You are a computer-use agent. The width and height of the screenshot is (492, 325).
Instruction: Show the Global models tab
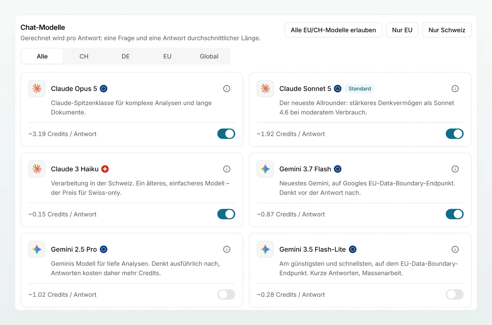[x=209, y=56]
